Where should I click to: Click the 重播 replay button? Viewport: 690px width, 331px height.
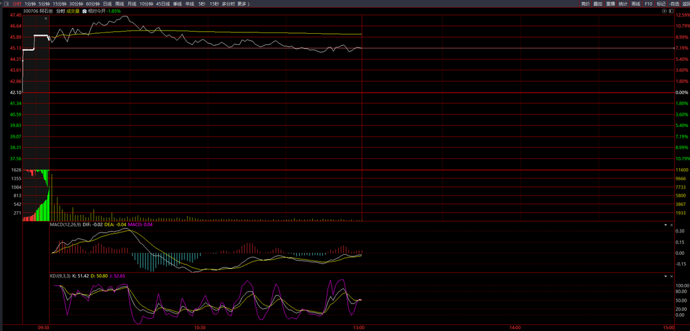[x=611, y=3]
